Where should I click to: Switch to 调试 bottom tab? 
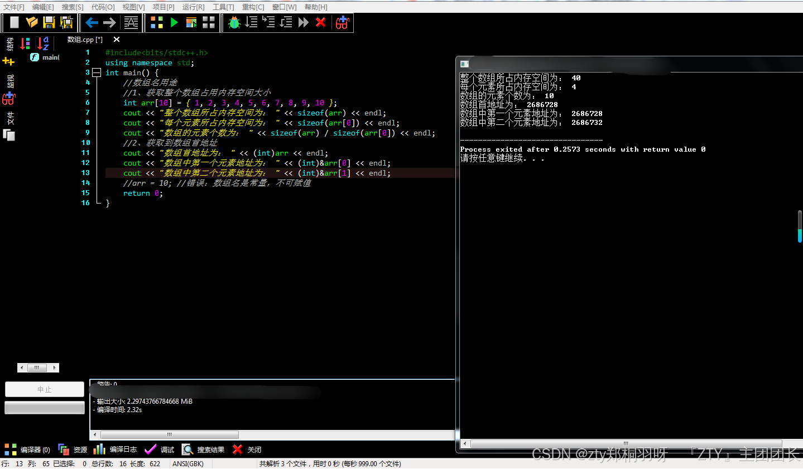(x=159, y=449)
